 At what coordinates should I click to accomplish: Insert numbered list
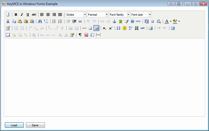(x=60, y=21)
